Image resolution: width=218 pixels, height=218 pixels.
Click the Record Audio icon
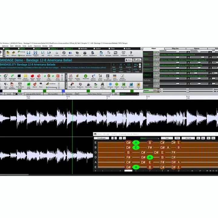pyautogui.click(x=39, y=77)
